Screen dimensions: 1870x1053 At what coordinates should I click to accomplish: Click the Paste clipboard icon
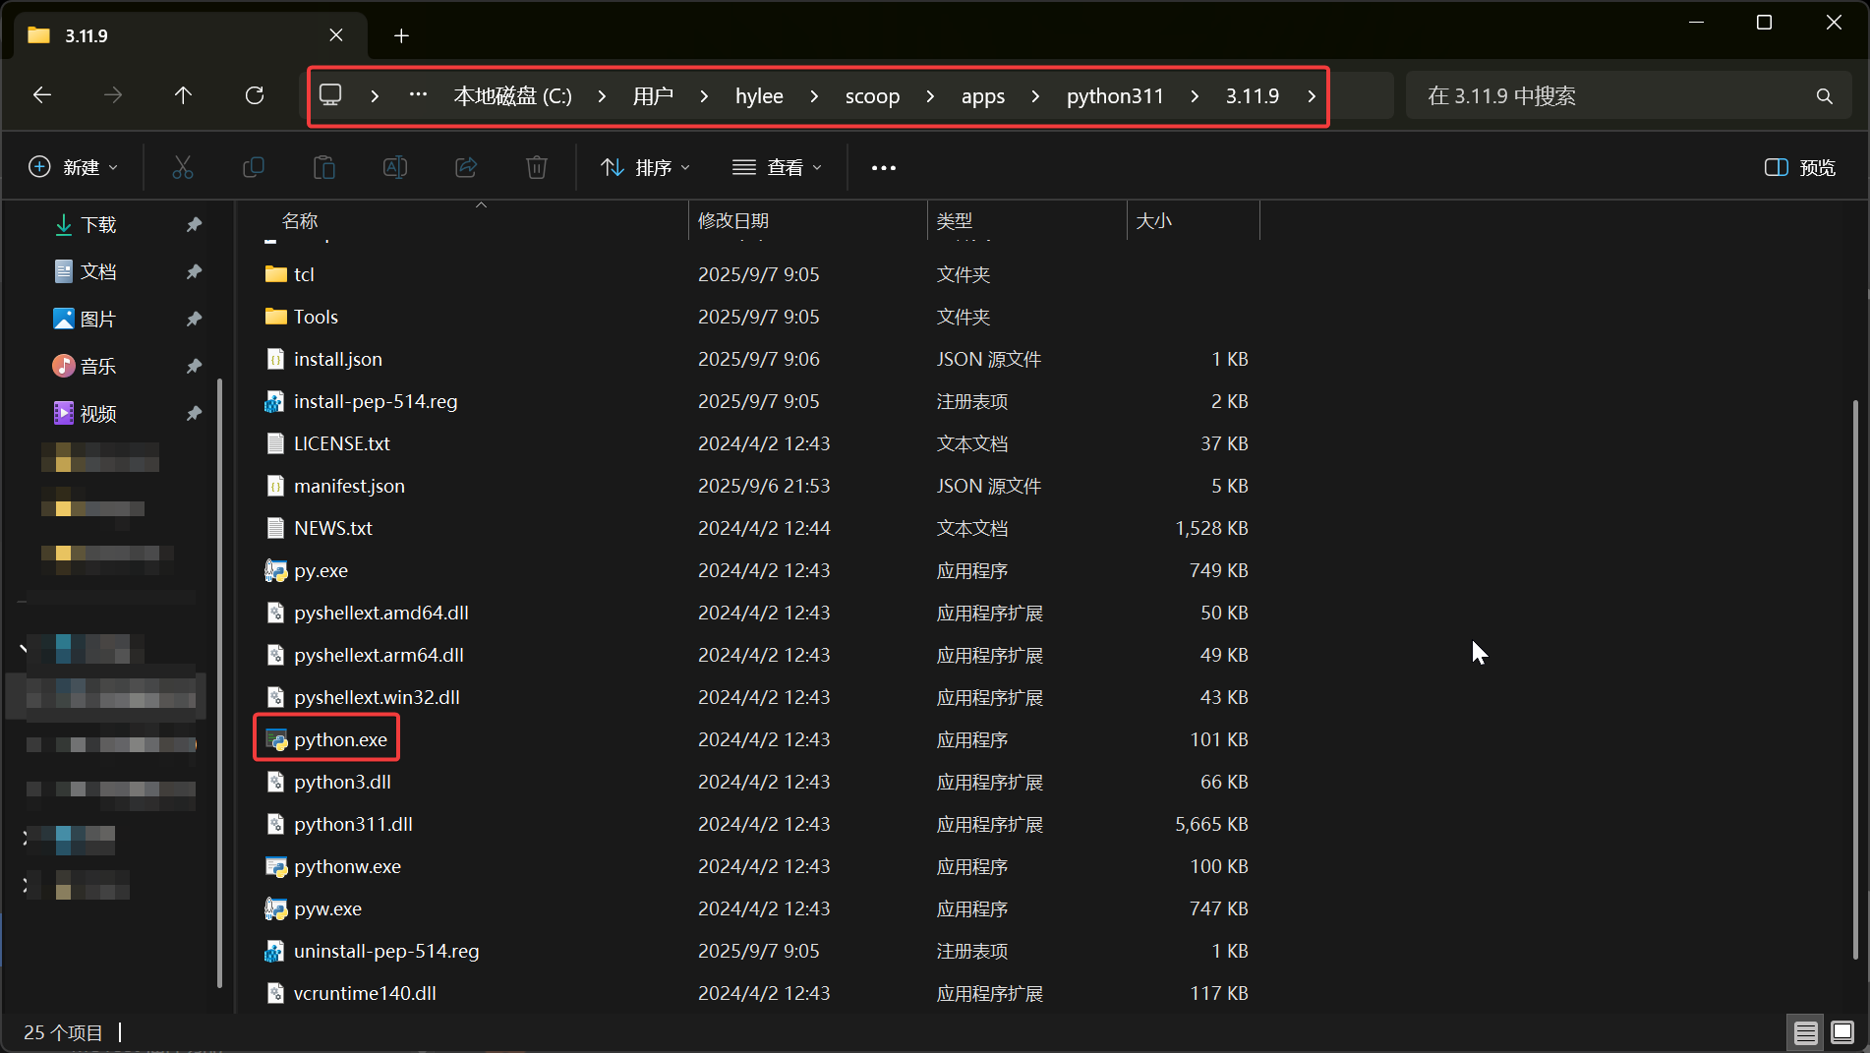pos(323,168)
